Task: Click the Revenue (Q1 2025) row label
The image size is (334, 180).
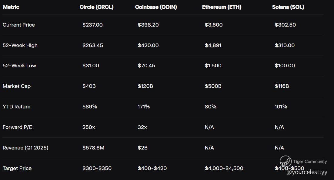Action: pos(25,148)
